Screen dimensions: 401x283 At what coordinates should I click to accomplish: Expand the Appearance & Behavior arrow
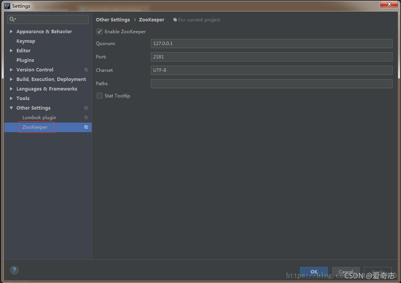(11, 31)
